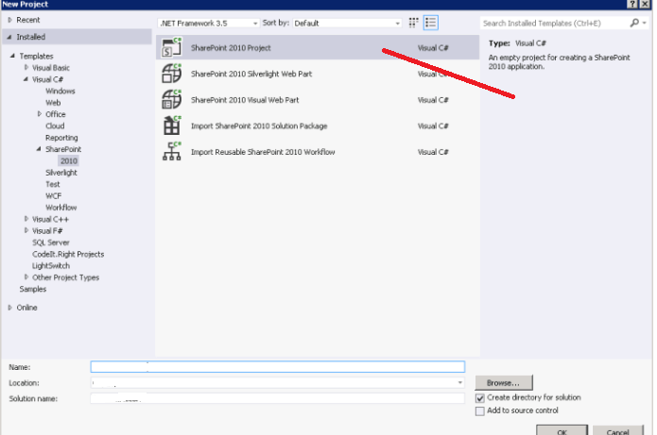
Task: Select the Workflow template category
Action: click(x=61, y=208)
